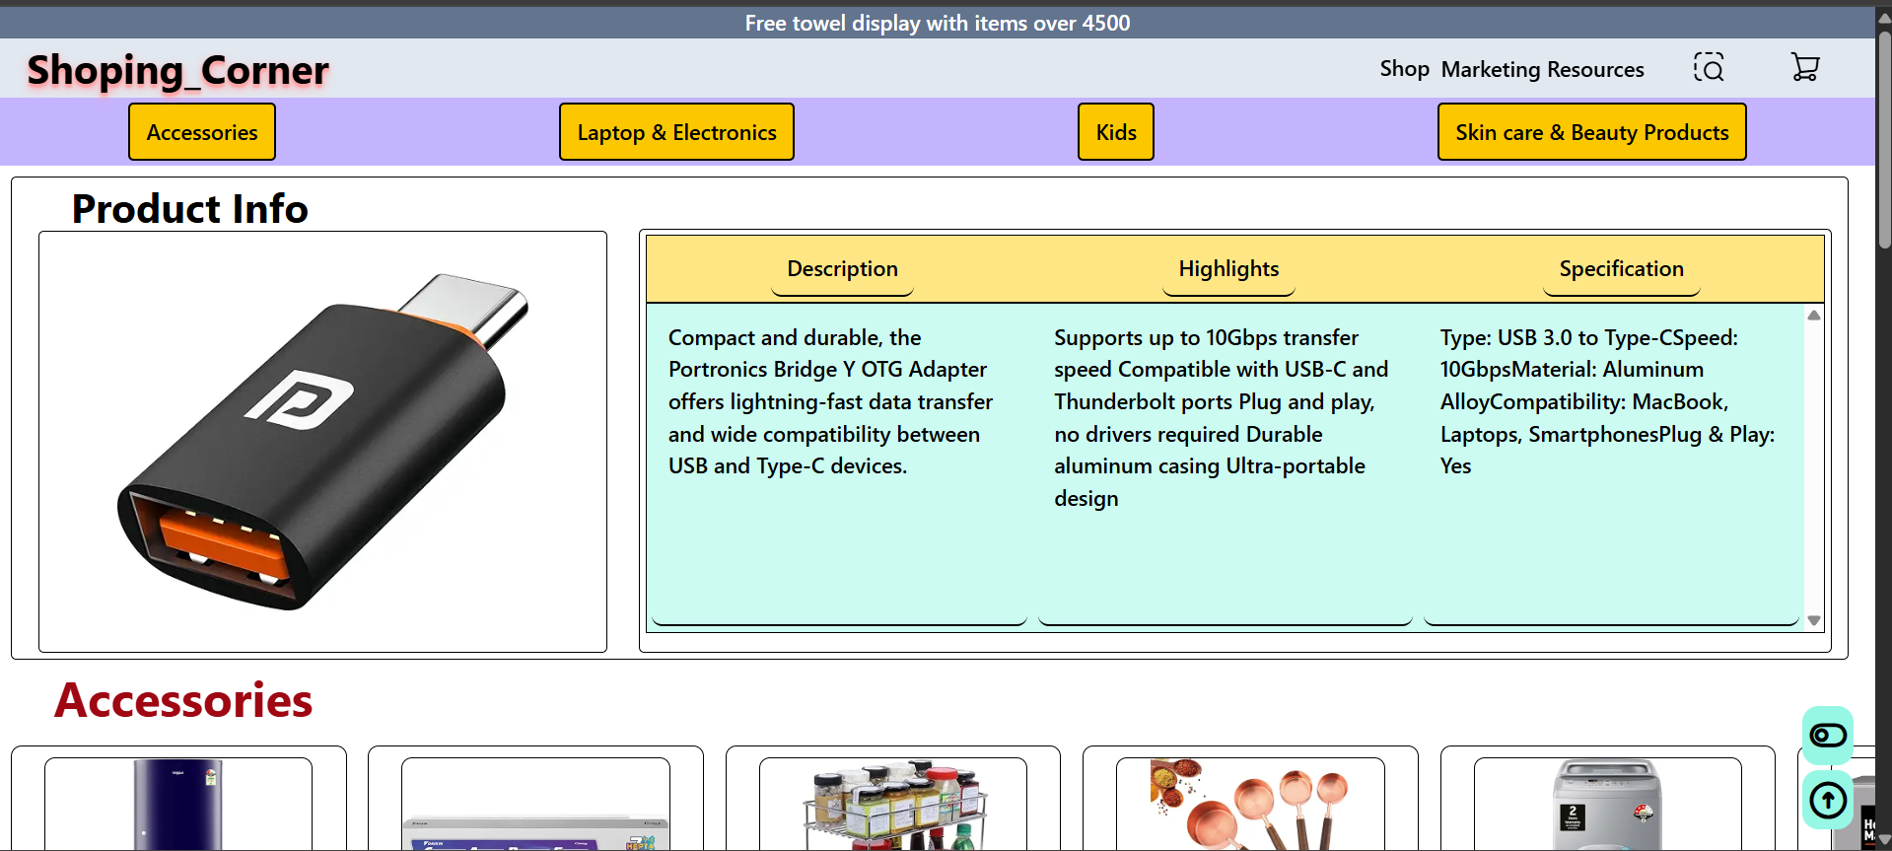Open the shopping cart
Screen dimensions: 1892x851
point(1804,68)
